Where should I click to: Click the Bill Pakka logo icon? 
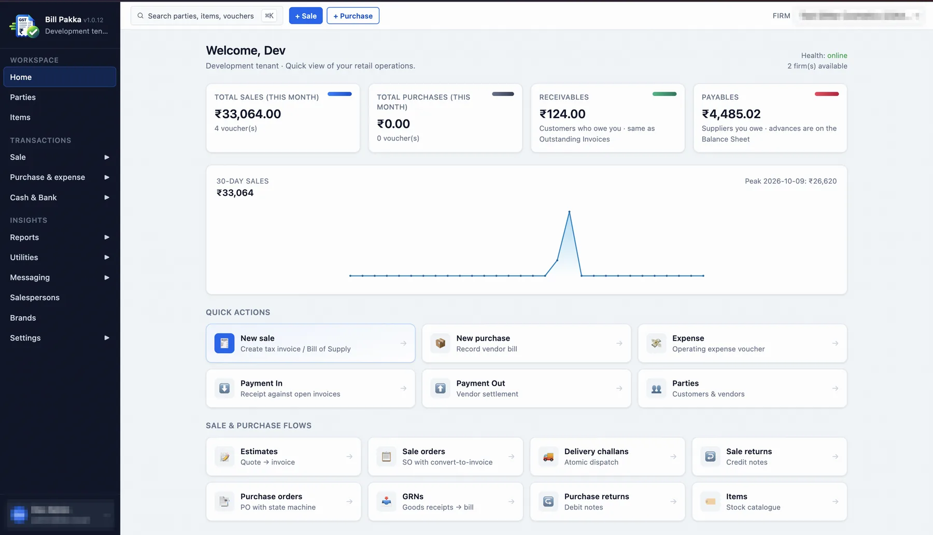pos(24,25)
